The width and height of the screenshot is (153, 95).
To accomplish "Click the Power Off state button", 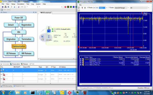I will [19, 18].
